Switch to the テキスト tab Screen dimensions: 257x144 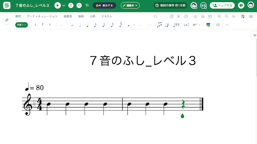click(107, 16)
